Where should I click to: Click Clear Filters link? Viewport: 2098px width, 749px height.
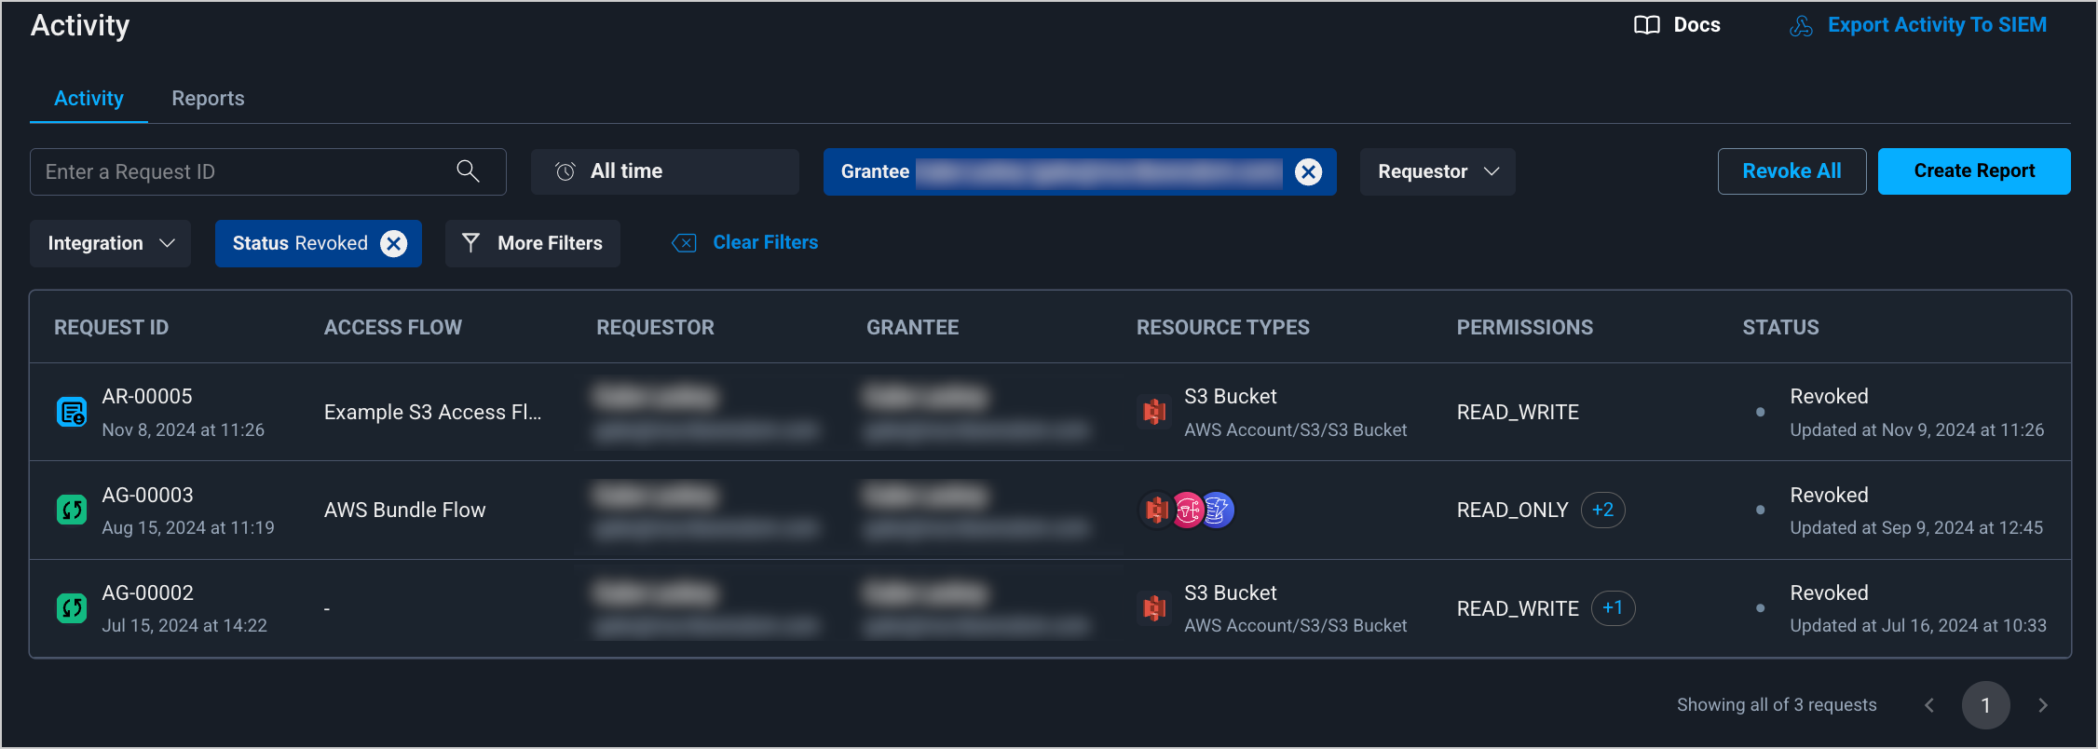coord(764,242)
